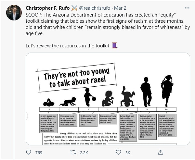Click the upside-down child silhouette in the image
The image size is (195, 160).
click(x=127, y=99)
